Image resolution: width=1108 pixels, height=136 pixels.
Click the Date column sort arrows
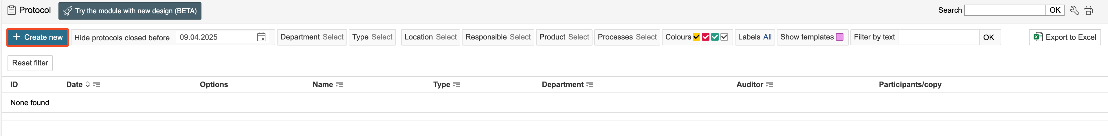88,85
